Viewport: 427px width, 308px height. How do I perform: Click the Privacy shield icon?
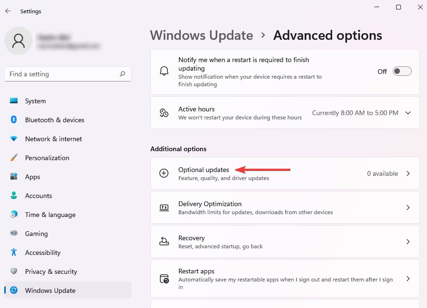(x=14, y=271)
